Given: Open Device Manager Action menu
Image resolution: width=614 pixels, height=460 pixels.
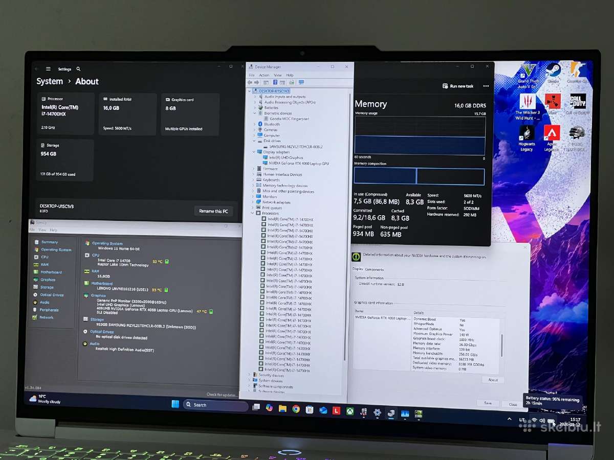Looking at the screenshot, I should (x=264, y=75).
